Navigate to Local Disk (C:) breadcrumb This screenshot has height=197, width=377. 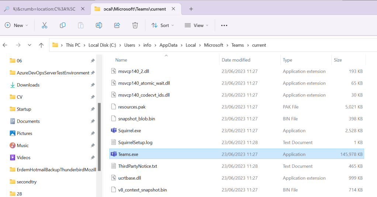[102, 45]
